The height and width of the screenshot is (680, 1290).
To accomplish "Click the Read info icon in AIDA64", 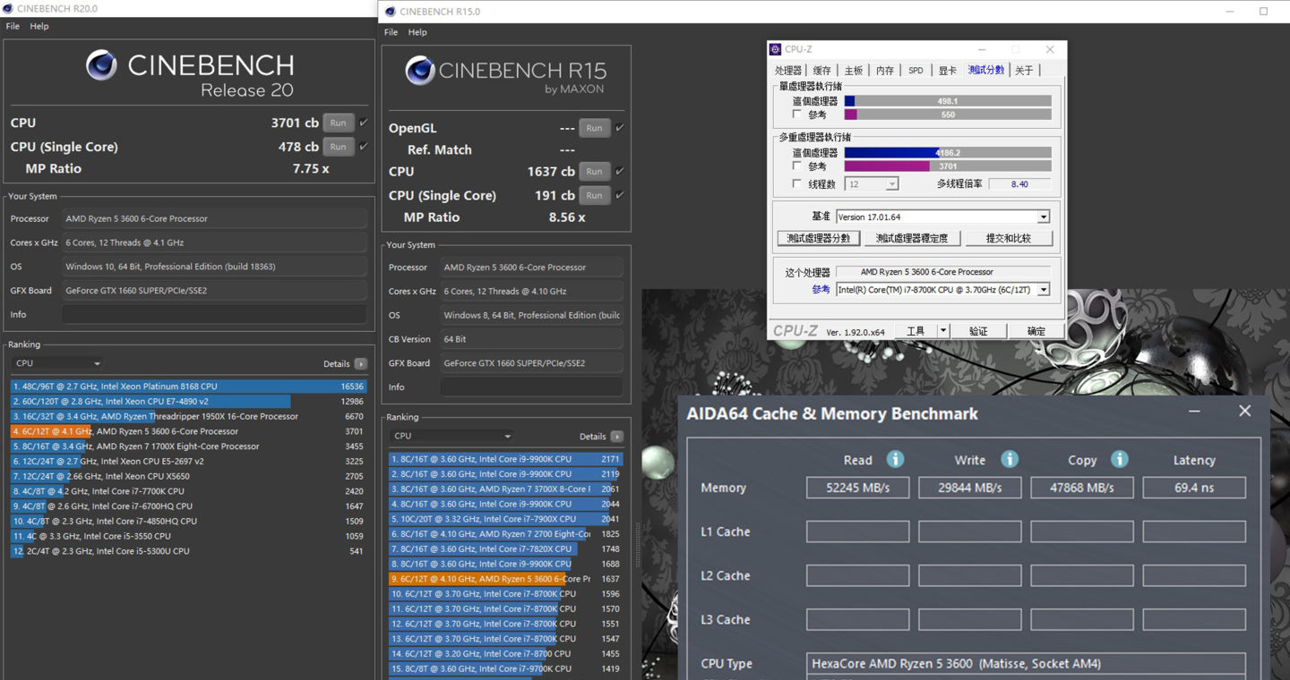I will click(x=894, y=459).
